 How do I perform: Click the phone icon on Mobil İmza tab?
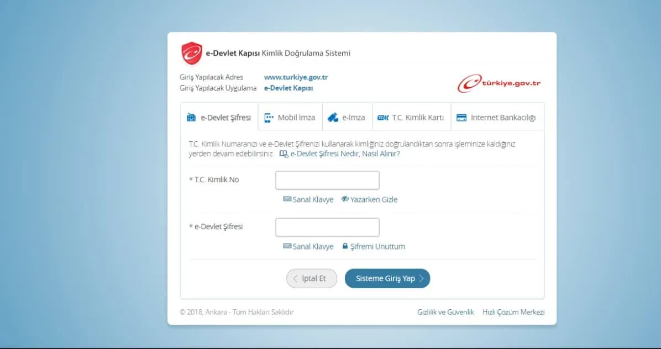point(269,118)
